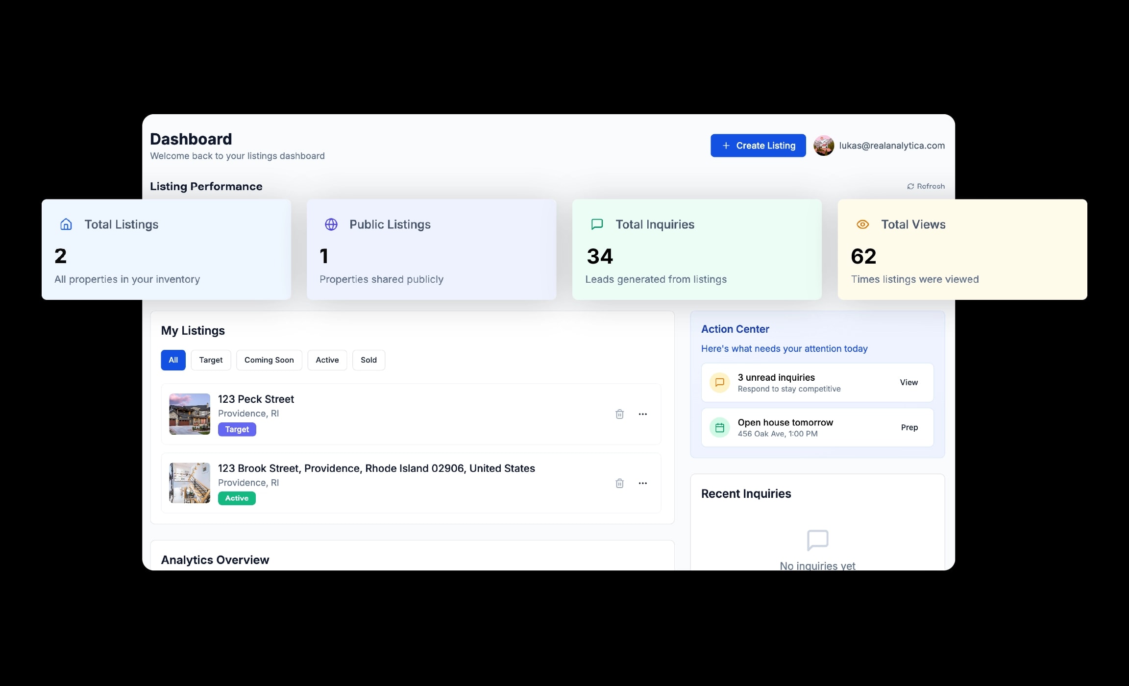1129x686 pixels.
Task: Delete the 123 Peck Street listing
Action: pyautogui.click(x=619, y=414)
